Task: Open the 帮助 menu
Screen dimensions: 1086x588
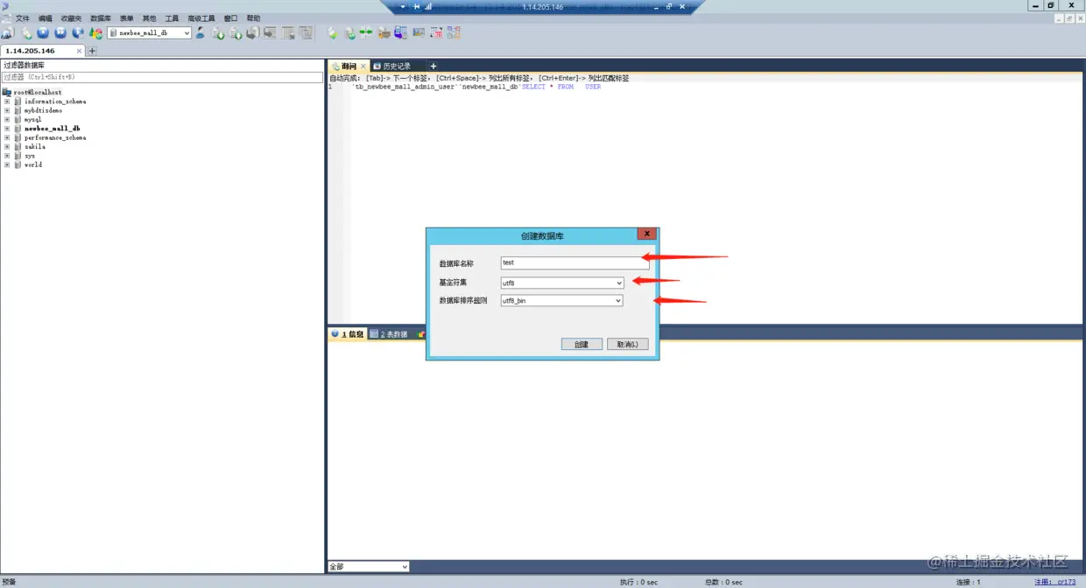Action: 254,18
